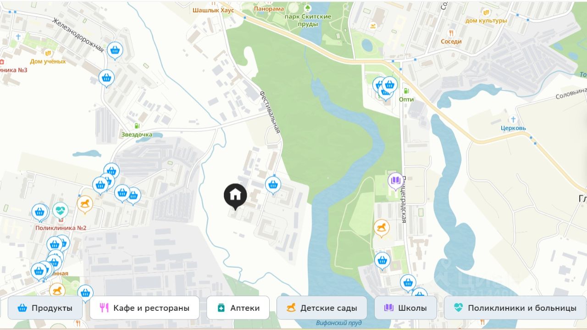Screen dimensions: 587x330
Task: Click the kindergarten marker near Птицеградская street
Action: [381, 228]
